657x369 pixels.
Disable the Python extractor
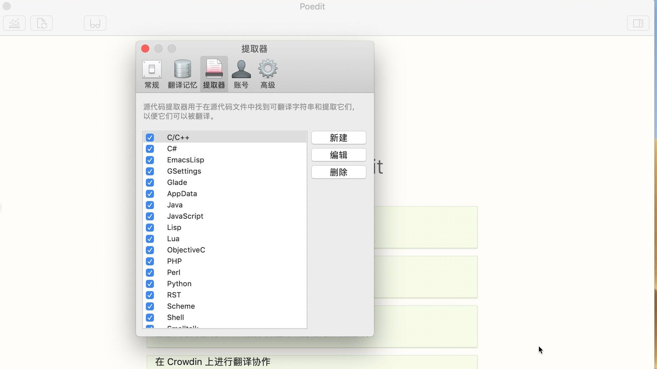tap(150, 284)
